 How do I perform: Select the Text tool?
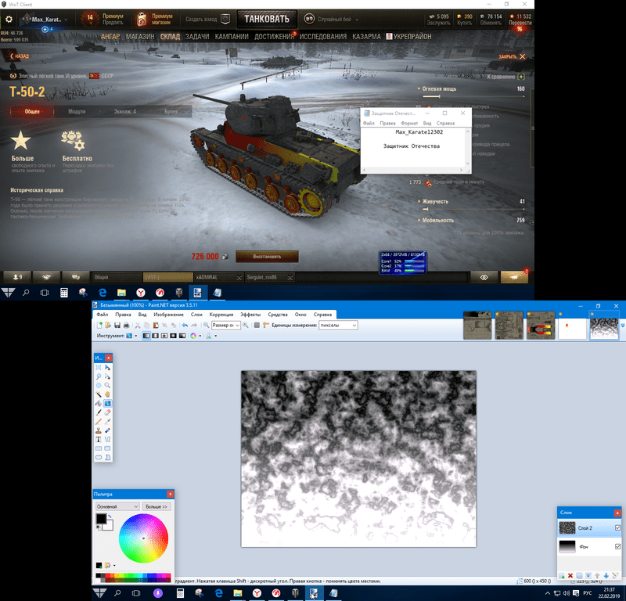coord(99,439)
